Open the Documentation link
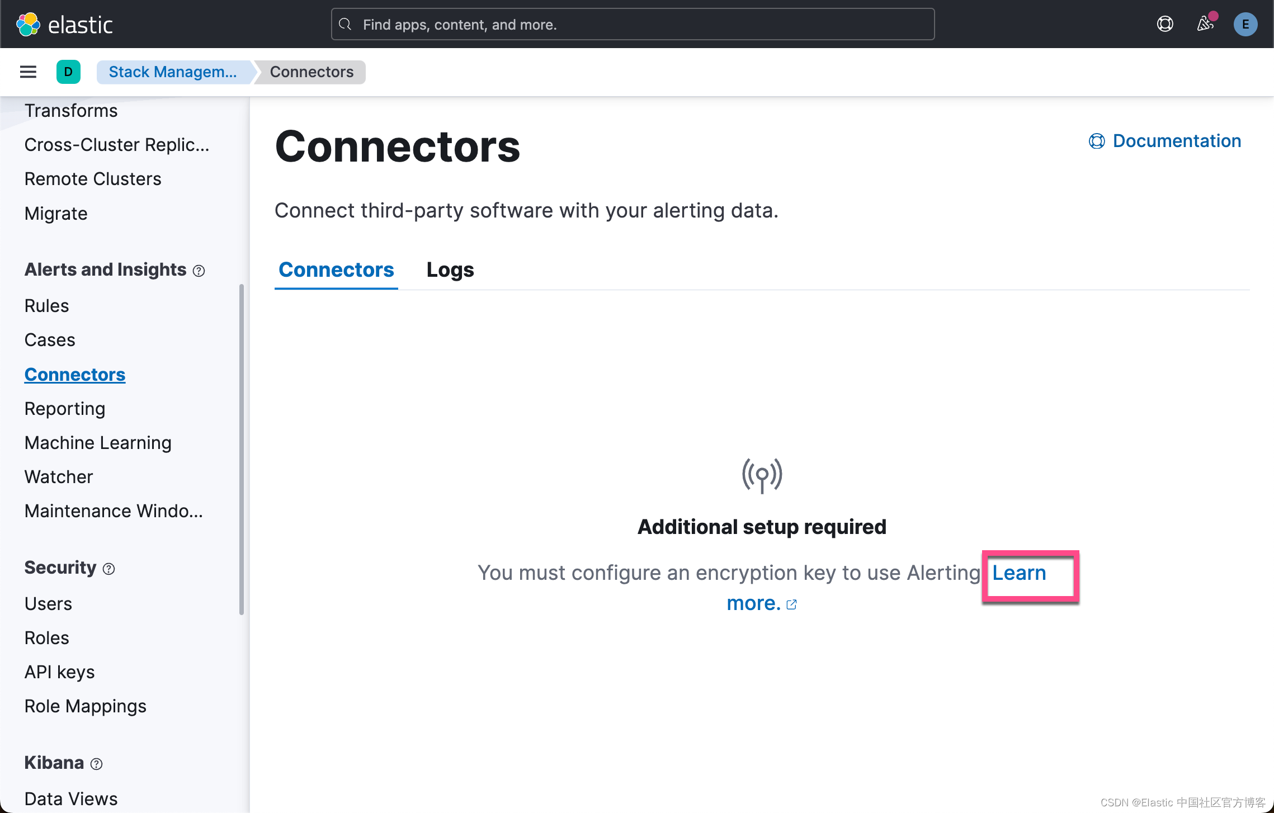The width and height of the screenshot is (1274, 813). (x=1176, y=141)
